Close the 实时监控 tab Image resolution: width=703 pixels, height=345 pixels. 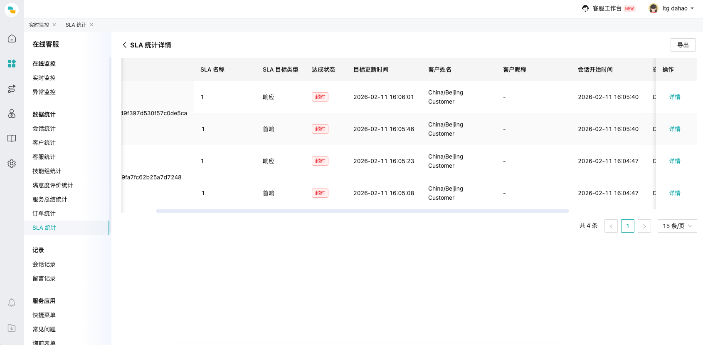coord(54,25)
